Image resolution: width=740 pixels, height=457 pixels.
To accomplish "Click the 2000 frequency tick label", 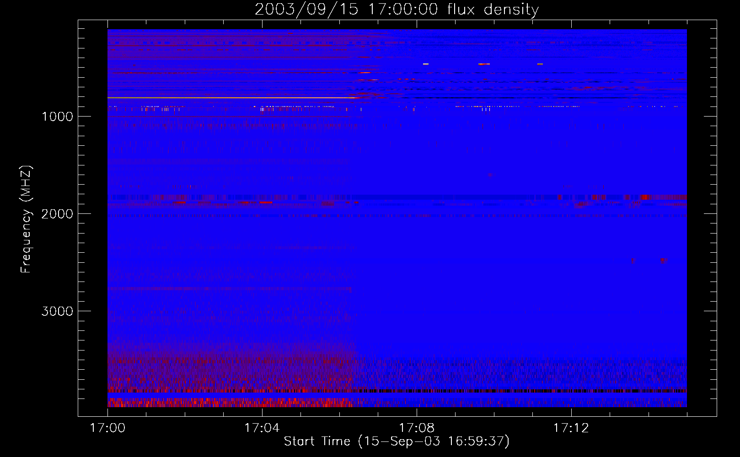I will point(57,214).
